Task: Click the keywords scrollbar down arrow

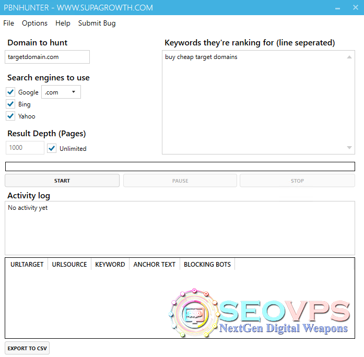Action: tap(349, 148)
